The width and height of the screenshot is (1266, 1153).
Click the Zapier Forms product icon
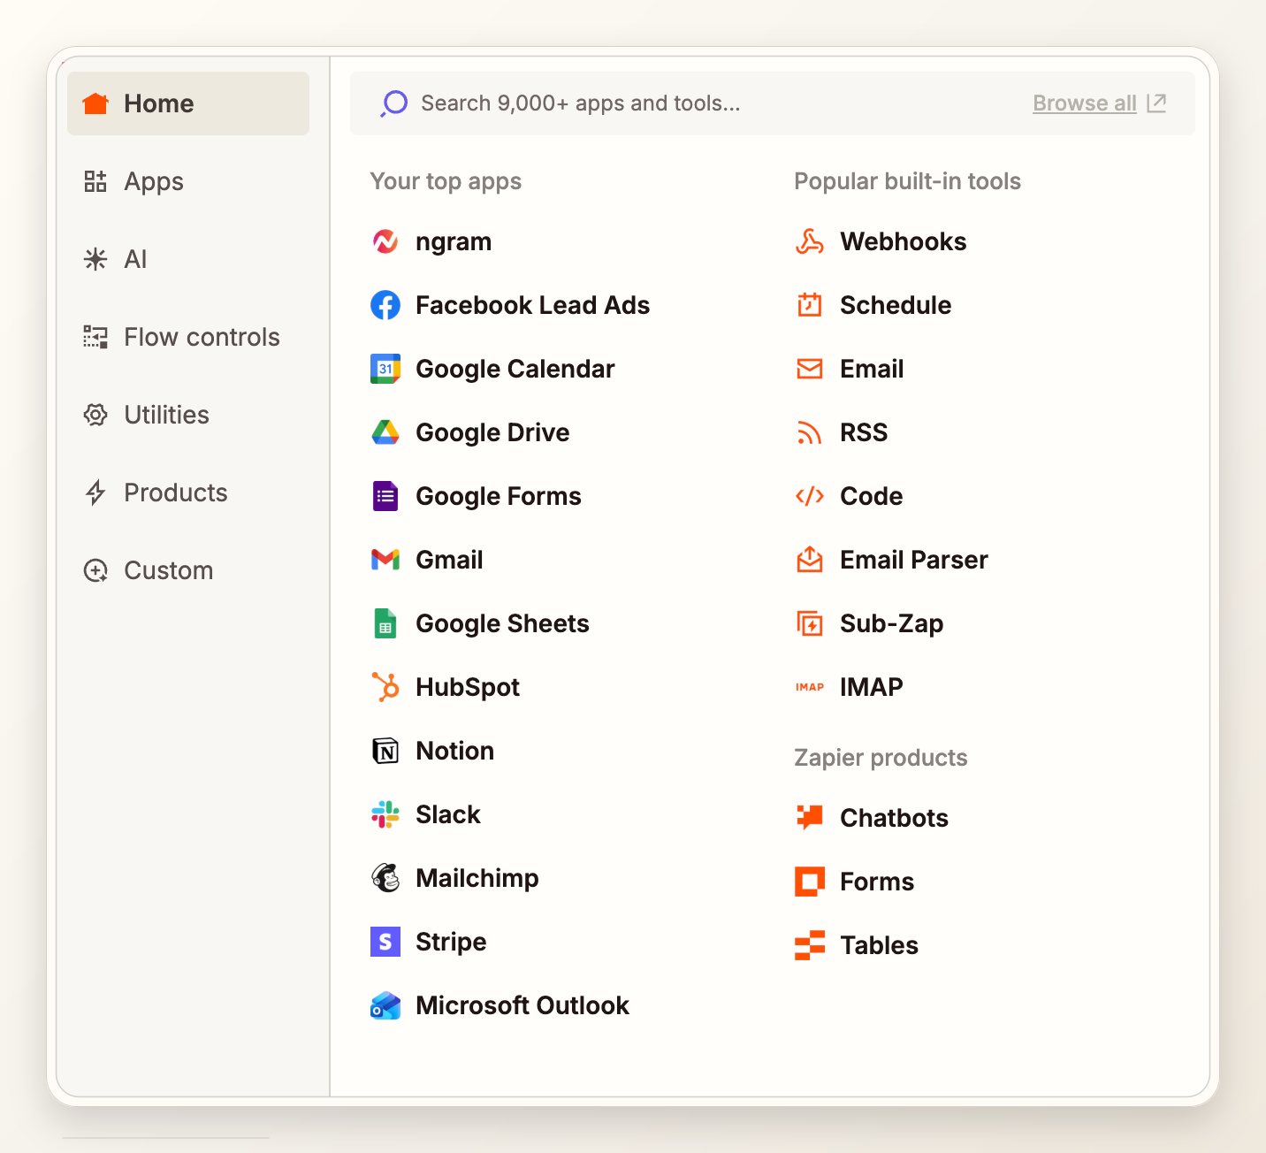click(x=810, y=882)
